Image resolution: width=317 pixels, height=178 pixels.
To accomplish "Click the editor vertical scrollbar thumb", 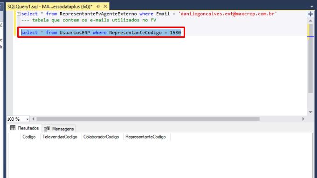I will (310, 59).
